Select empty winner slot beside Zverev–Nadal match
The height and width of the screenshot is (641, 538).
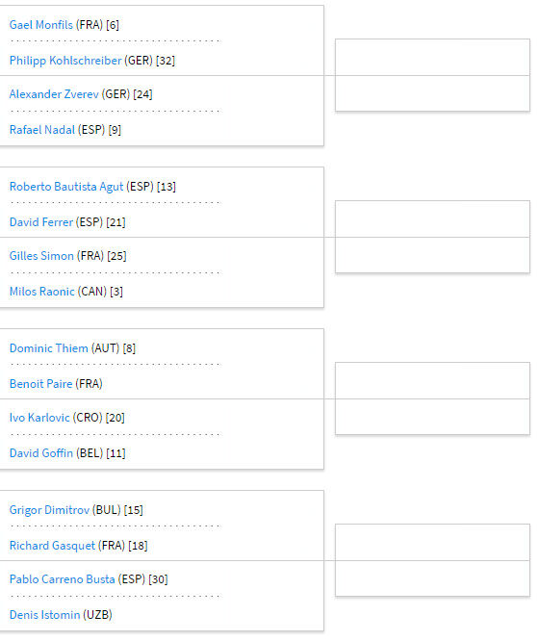click(x=432, y=93)
